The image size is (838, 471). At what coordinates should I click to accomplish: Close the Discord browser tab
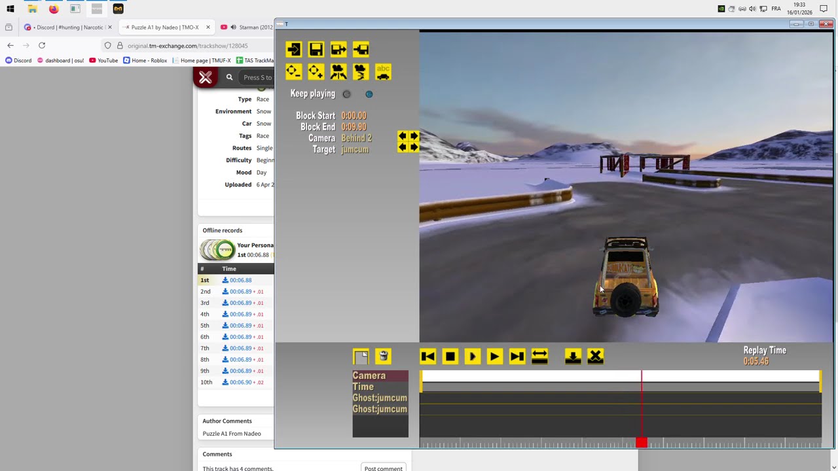pyautogui.click(x=109, y=27)
